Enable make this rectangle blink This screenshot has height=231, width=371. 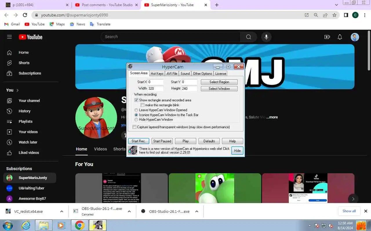142,105
